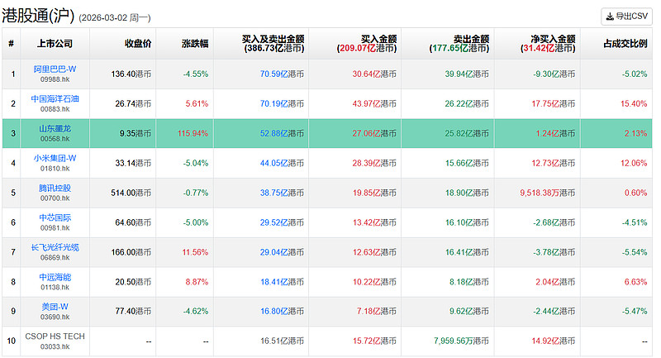This screenshot has width=661, height=358.
Task: Click the 腾讯控股 link
Action: click(55, 188)
